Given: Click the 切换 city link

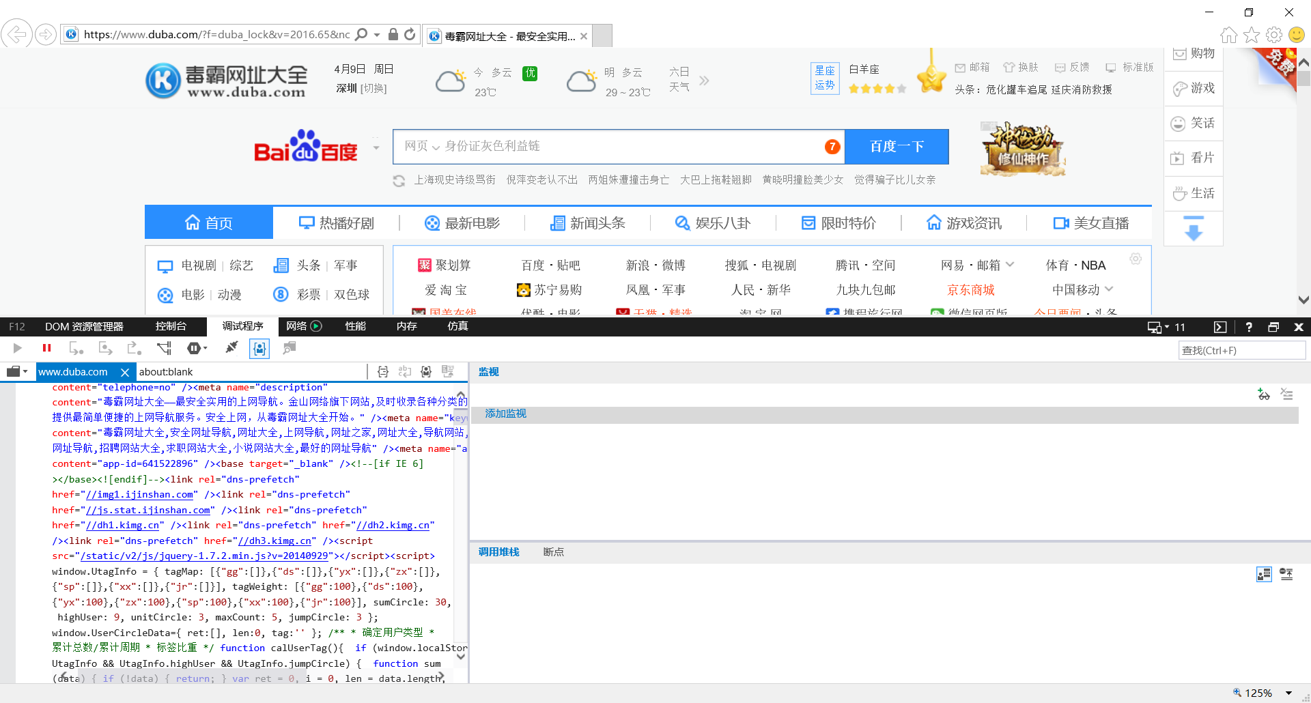Looking at the screenshot, I should click(373, 89).
